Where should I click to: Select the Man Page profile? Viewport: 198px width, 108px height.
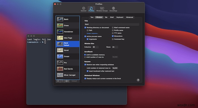(68, 38)
